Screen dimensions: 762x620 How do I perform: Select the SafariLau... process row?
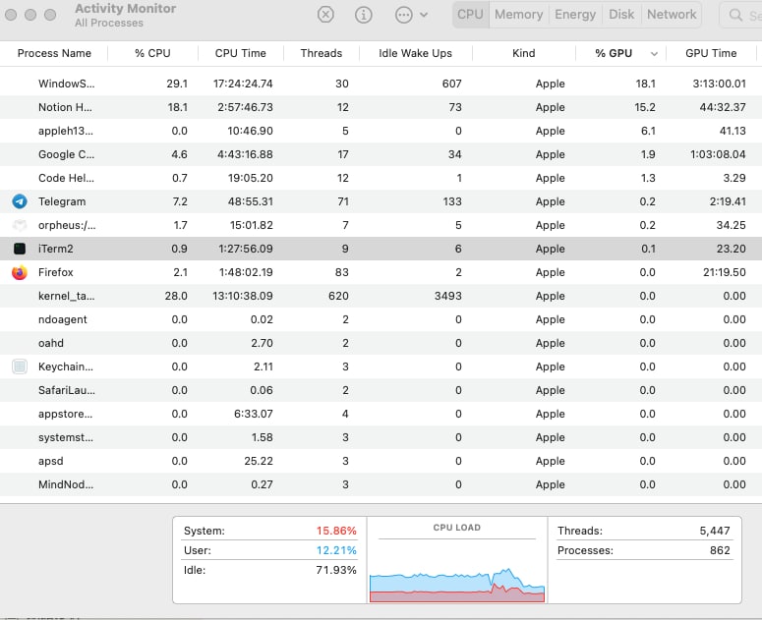pyautogui.click(x=381, y=390)
